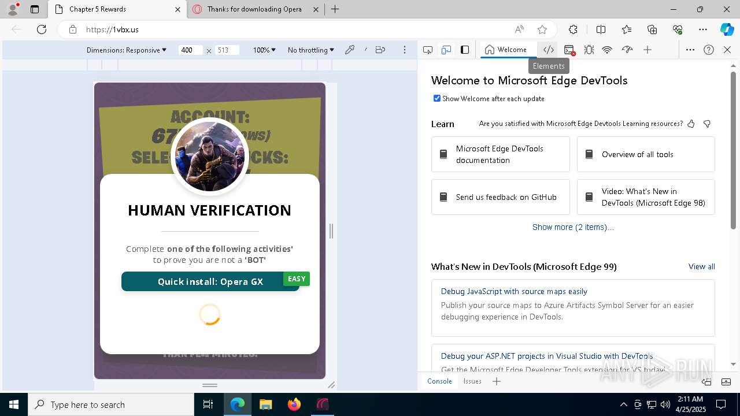Image resolution: width=740 pixels, height=416 pixels.
Task: Open the No throttling dropdown
Action: (311, 50)
